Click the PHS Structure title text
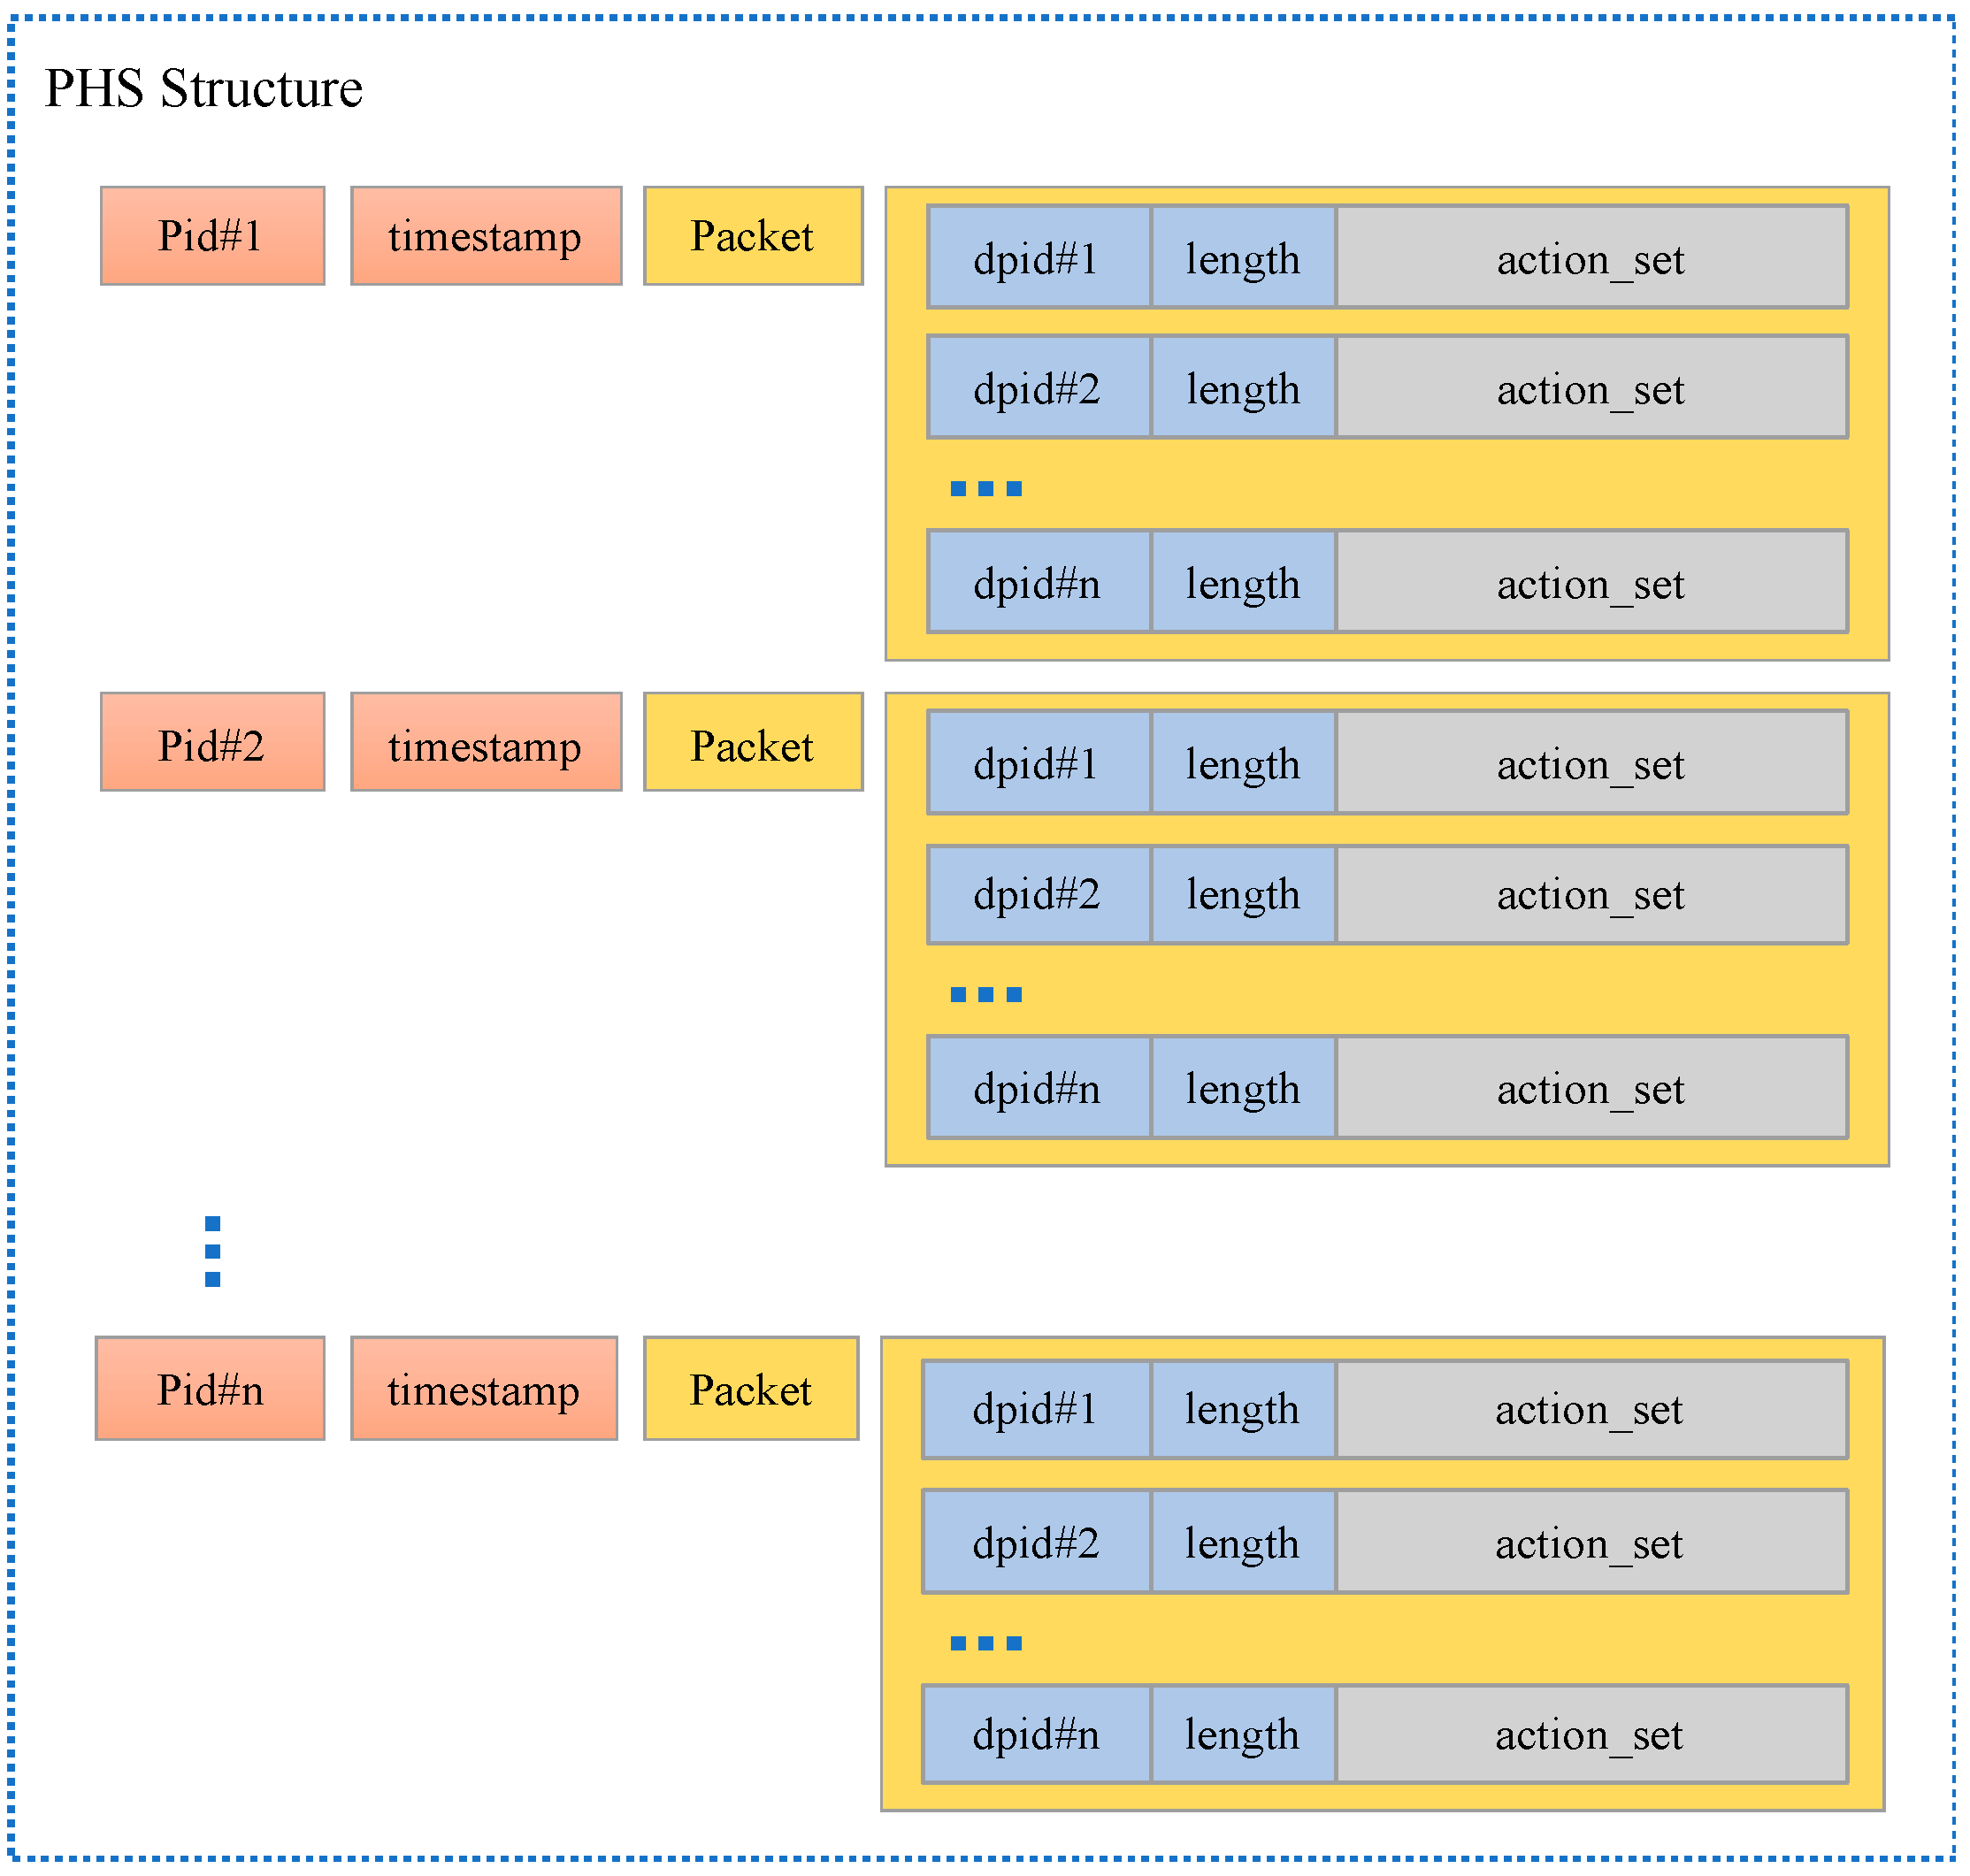This screenshot has width=1970, height=1876. tap(204, 88)
